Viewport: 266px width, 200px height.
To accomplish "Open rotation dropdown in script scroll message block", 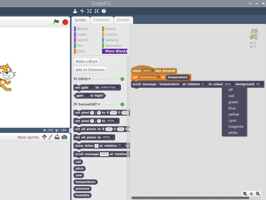I will [x=204, y=84].
